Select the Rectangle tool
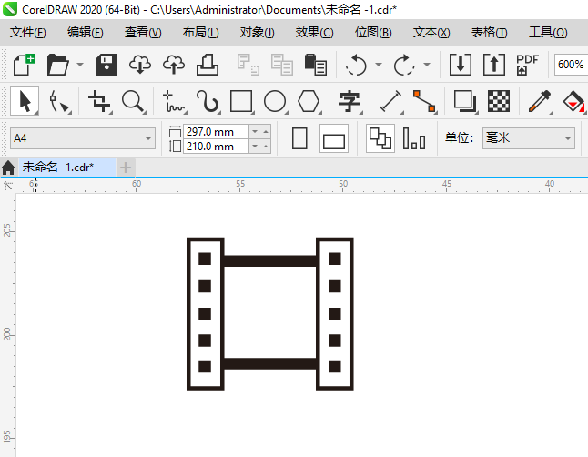The height and width of the screenshot is (457, 588). click(241, 101)
